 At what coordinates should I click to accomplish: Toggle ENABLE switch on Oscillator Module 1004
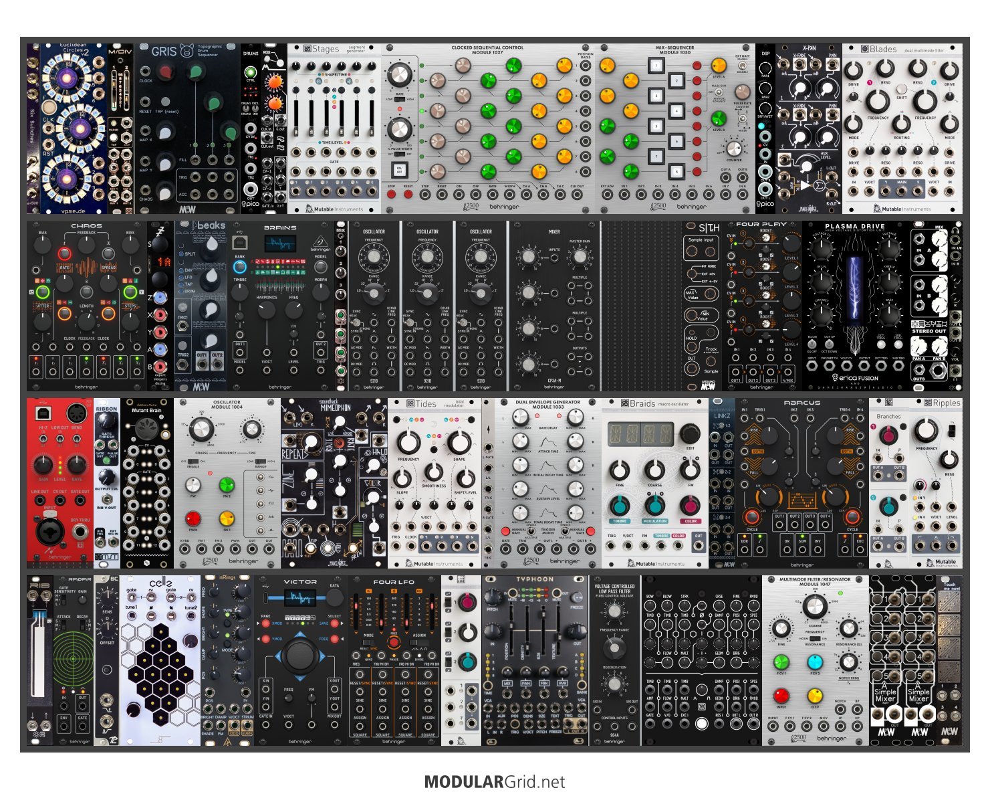(194, 462)
